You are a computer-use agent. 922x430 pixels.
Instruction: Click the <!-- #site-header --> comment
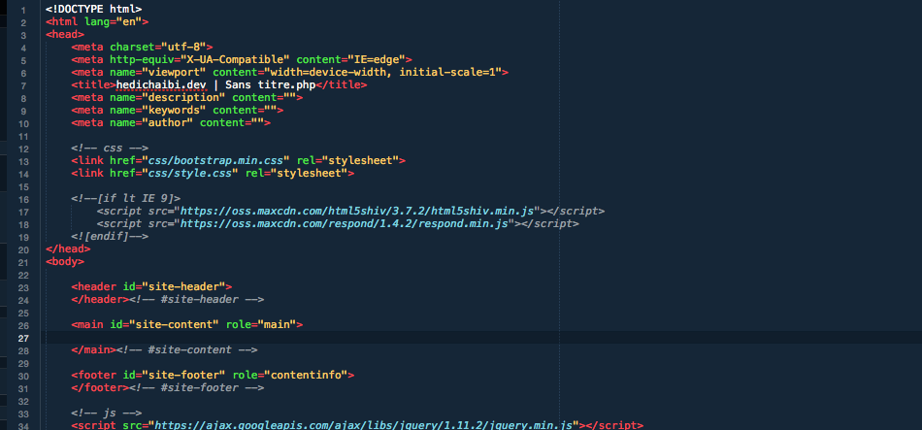[x=196, y=299]
